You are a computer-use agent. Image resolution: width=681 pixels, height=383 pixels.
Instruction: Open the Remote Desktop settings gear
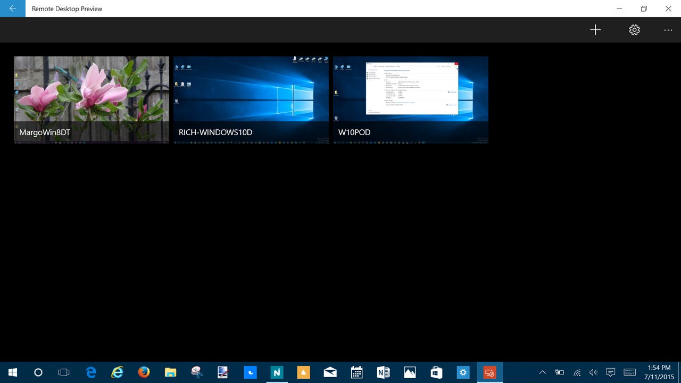(x=634, y=30)
